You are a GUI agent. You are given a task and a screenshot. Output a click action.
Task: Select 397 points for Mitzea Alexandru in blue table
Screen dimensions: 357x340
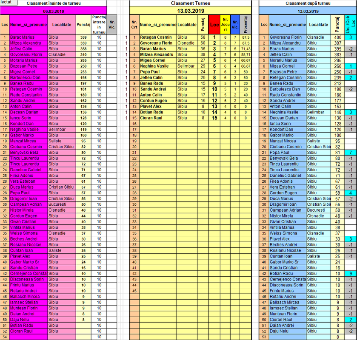point(338,43)
